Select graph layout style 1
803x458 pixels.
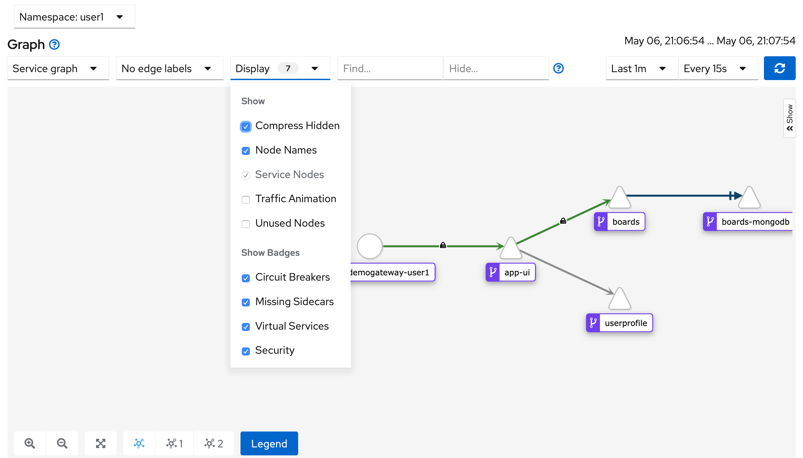coord(175,443)
